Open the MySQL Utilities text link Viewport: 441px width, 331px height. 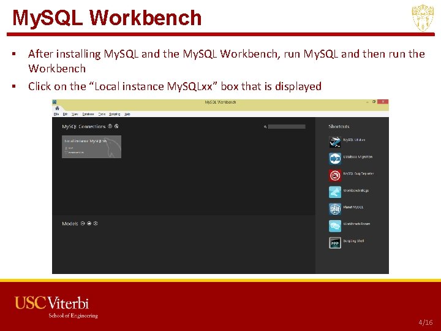tap(354, 140)
